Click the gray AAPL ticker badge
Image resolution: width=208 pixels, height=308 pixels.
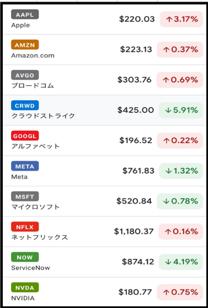25,14
